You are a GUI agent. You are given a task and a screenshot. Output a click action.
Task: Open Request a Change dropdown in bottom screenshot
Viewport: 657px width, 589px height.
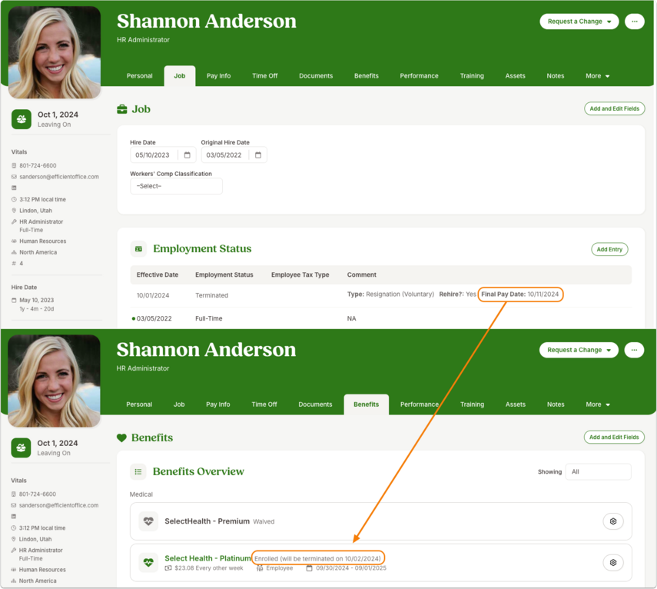coord(579,350)
